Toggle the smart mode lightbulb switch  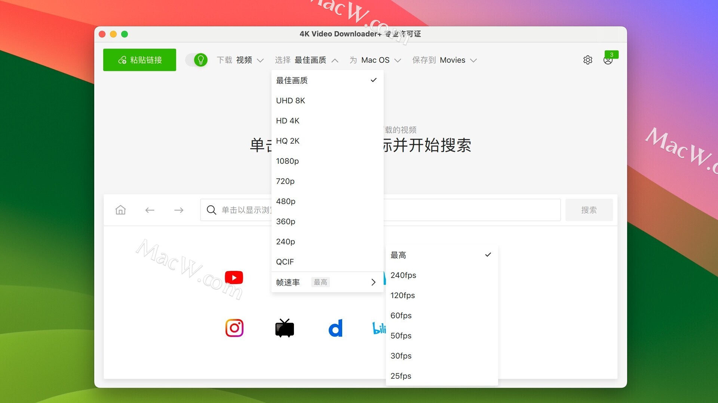pyautogui.click(x=197, y=60)
